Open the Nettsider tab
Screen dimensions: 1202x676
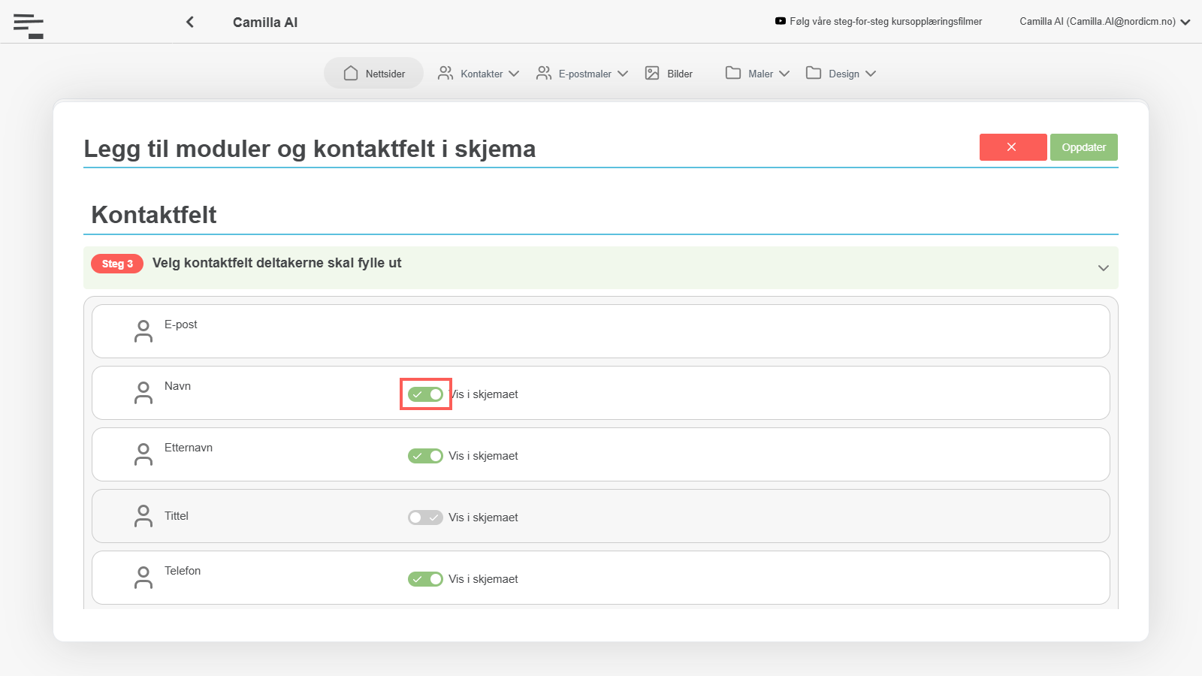(374, 73)
